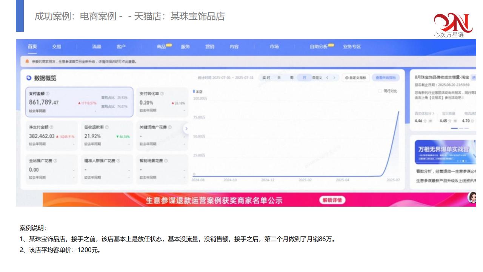Enable the 同行对比 checkbox
The height and width of the screenshot is (272, 483).
380,91
